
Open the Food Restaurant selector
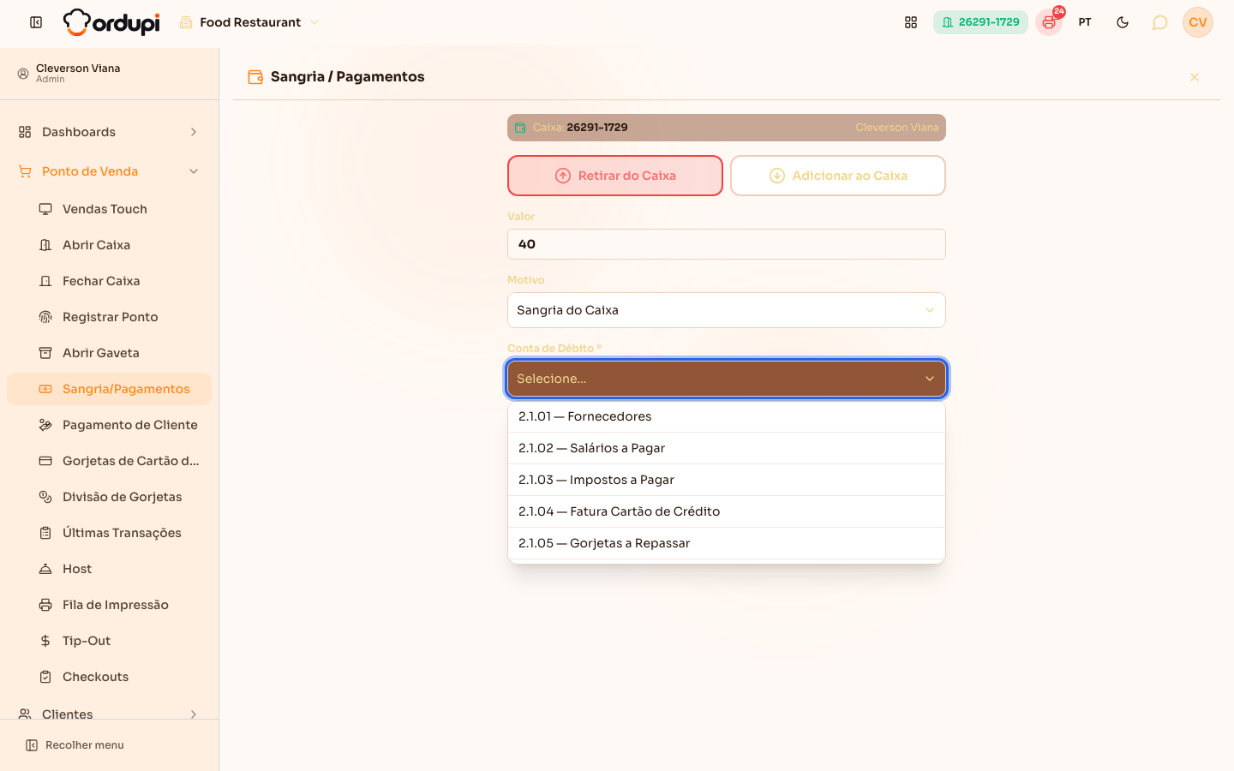coord(249,22)
